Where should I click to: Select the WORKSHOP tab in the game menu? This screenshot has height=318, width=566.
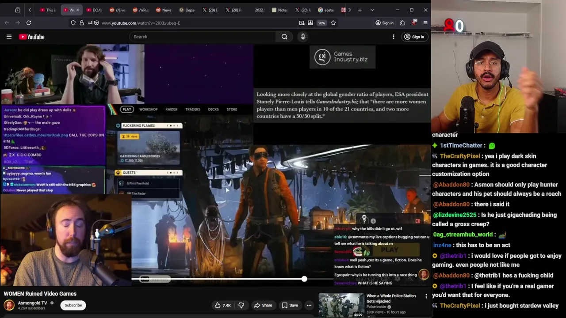point(149,109)
